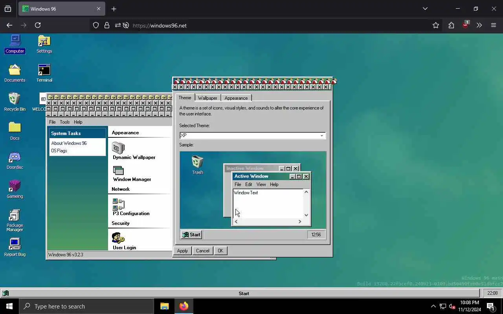Click 'Windows 96 v3.2.3' status bar text

(66, 255)
